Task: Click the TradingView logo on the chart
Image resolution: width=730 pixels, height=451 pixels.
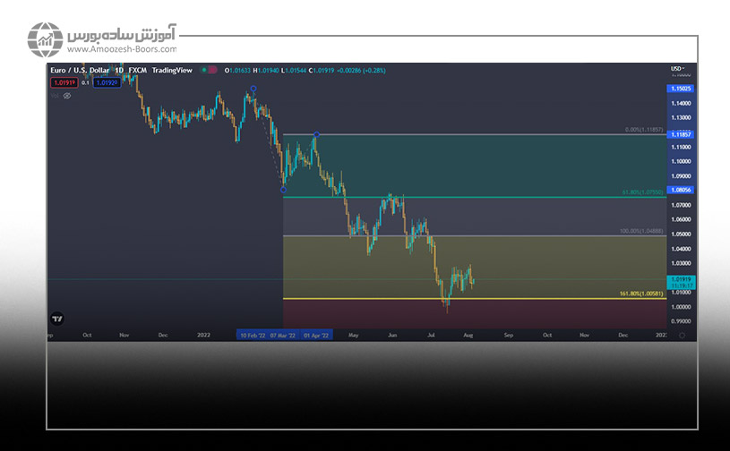Action: pyautogui.click(x=57, y=318)
